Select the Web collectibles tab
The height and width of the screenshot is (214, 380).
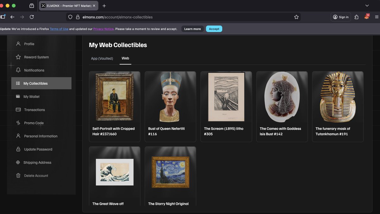point(125,58)
